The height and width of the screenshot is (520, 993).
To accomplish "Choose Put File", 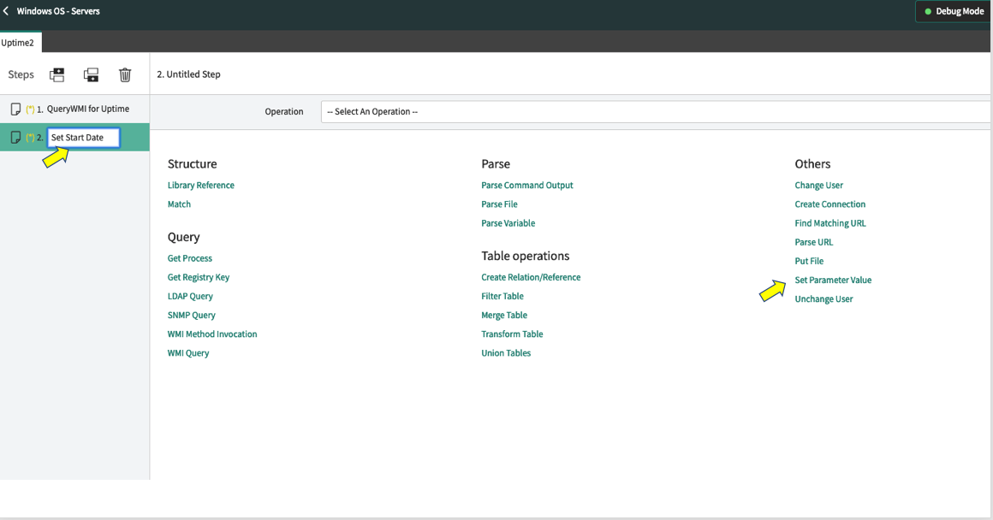I will (809, 261).
